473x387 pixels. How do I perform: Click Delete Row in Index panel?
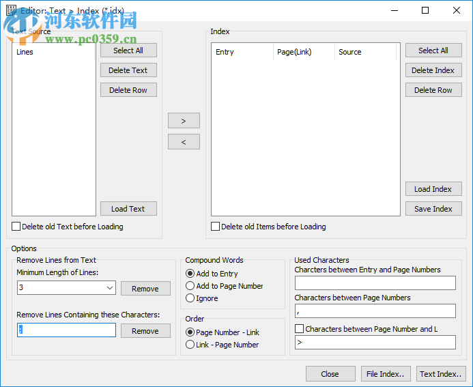coord(433,90)
